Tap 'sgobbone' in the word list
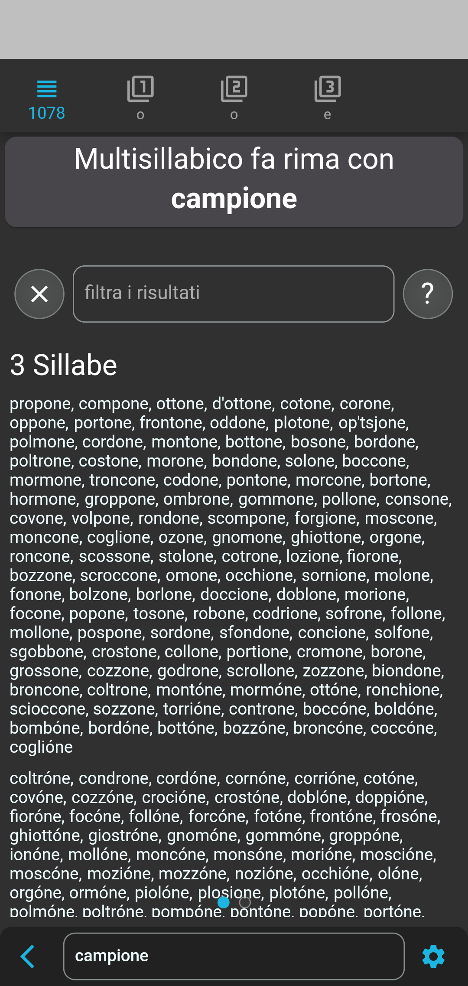 point(47,651)
